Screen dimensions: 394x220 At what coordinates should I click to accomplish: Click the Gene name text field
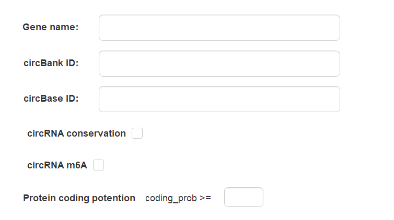pyautogui.click(x=219, y=28)
